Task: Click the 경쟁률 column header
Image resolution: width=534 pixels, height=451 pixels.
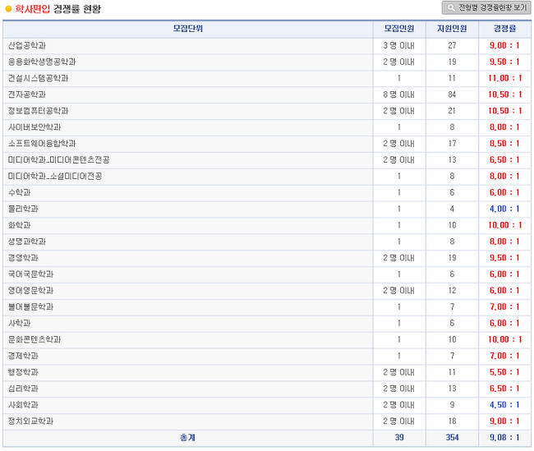Action: pyautogui.click(x=504, y=29)
